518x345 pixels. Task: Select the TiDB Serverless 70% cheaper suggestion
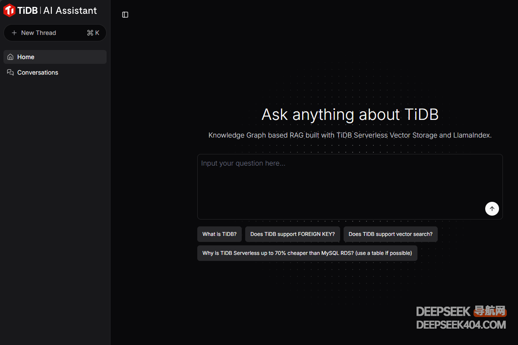click(x=307, y=253)
